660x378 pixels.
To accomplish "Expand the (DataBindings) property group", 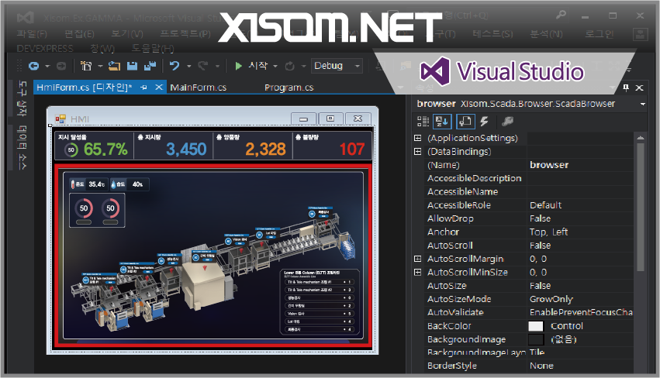I will (x=417, y=151).
